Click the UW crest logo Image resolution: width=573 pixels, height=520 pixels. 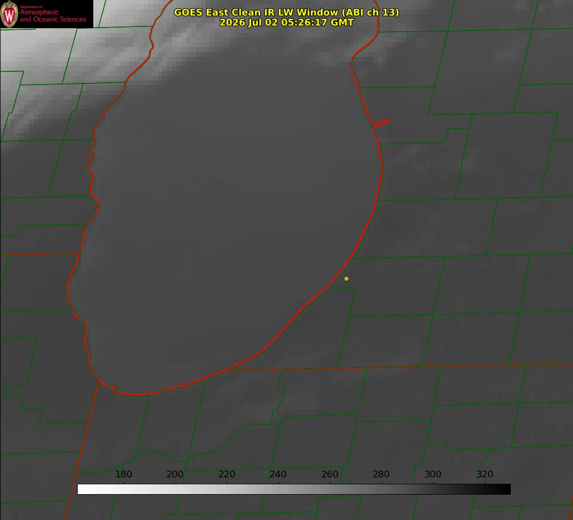[x=9, y=14]
